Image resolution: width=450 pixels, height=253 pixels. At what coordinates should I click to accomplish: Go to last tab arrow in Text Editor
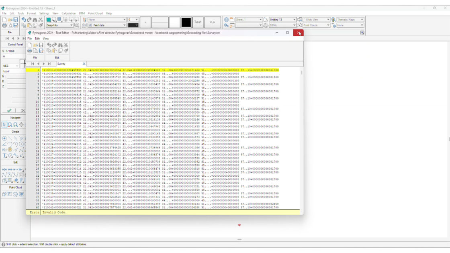click(49, 64)
